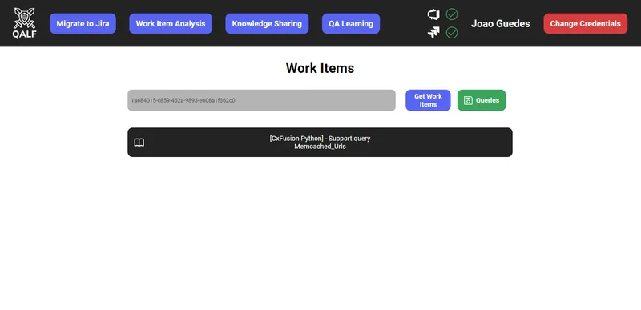The image size is (641, 310).
Task: Click the Joao Guedes user name
Action: [500, 24]
